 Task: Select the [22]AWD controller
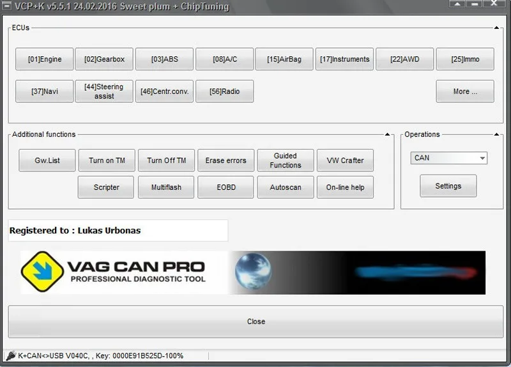tap(405, 59)
